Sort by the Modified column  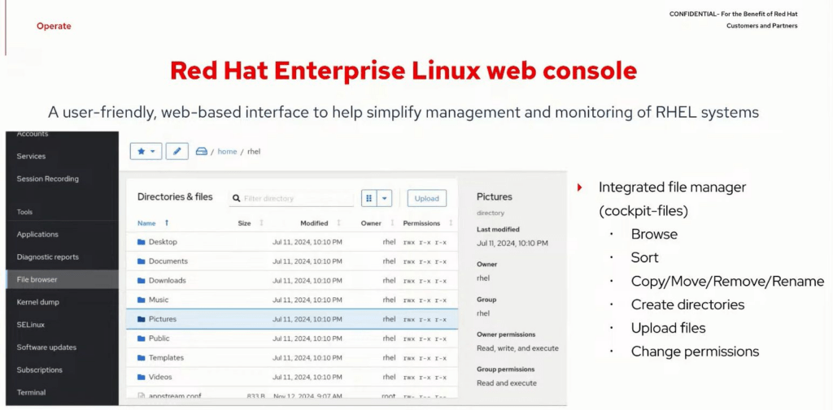[314, 223]
